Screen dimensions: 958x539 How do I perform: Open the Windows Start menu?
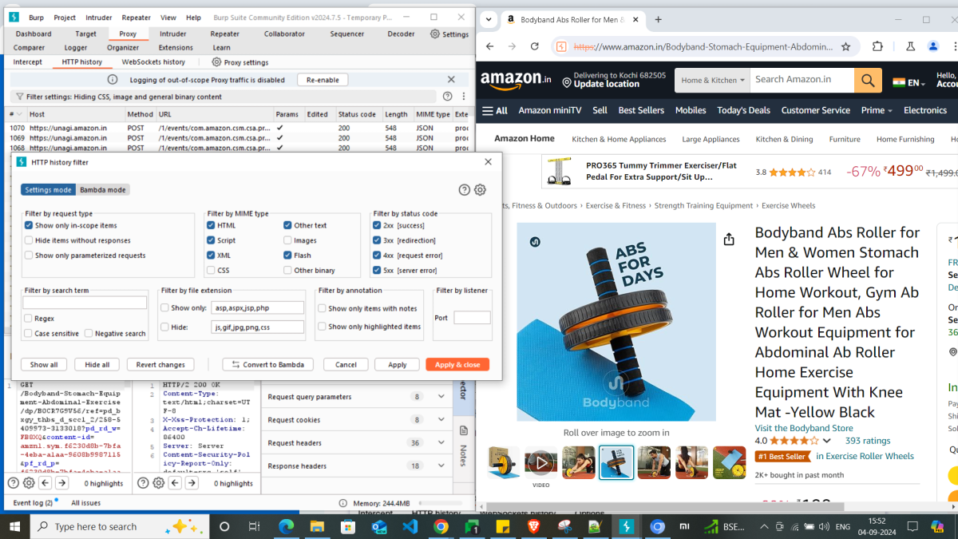pyautogui.click(x=14, y=527)
